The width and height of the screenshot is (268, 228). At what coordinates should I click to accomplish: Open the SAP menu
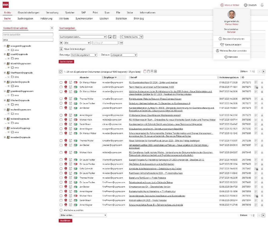coord(83,13)
